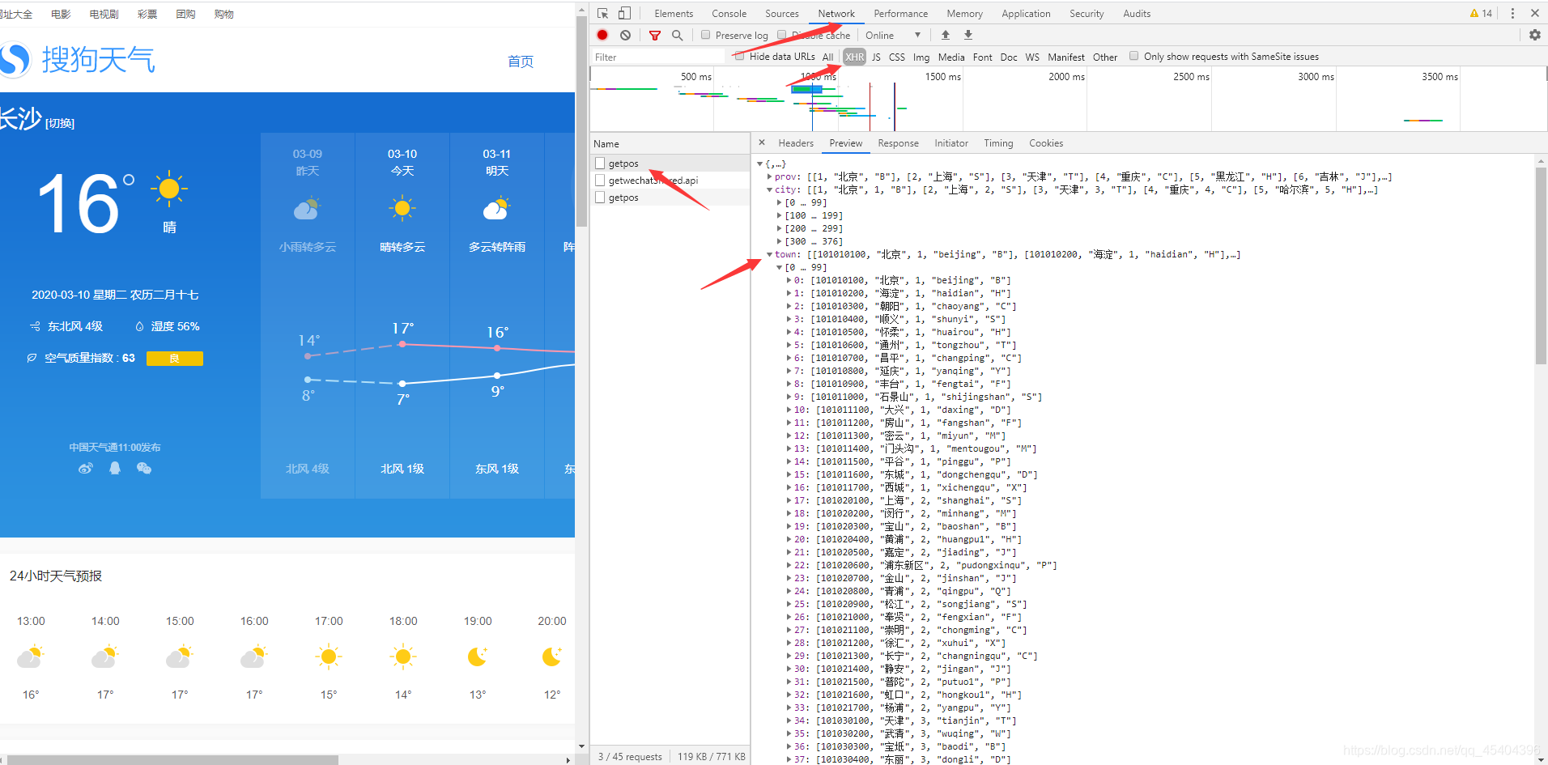The image size is (1548, 765).
Task: Enable the Preserve log checkbox
Action: point(705,35)
